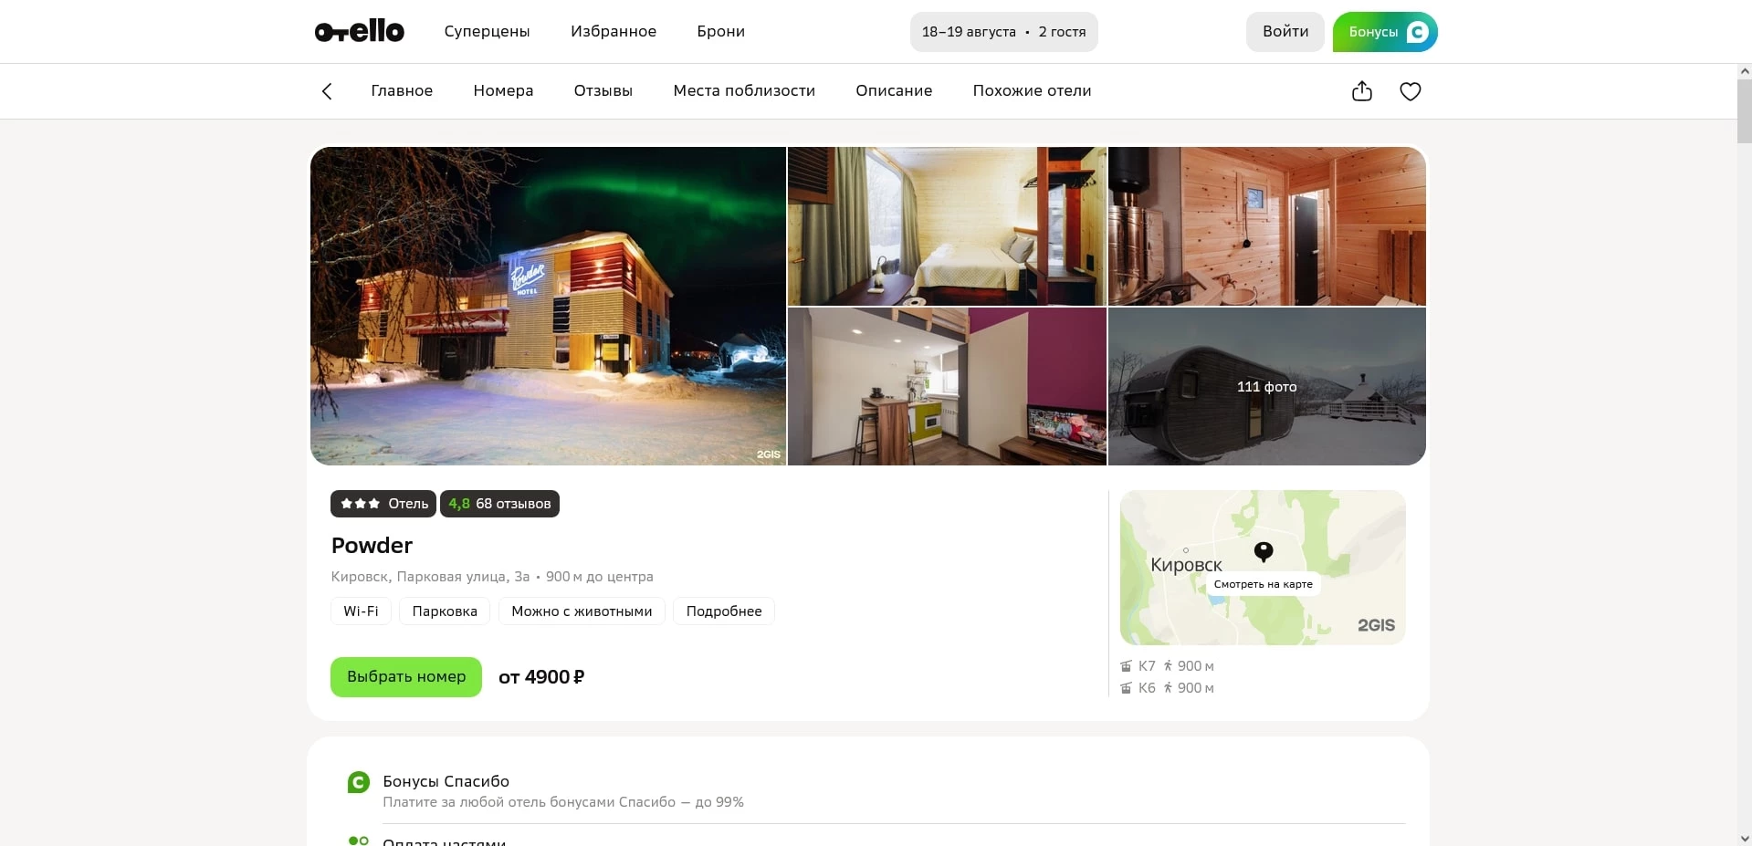This screenshot has width=1752, height=846.
Task: Switch to the Отзывы tab
Action: (603, 91)
